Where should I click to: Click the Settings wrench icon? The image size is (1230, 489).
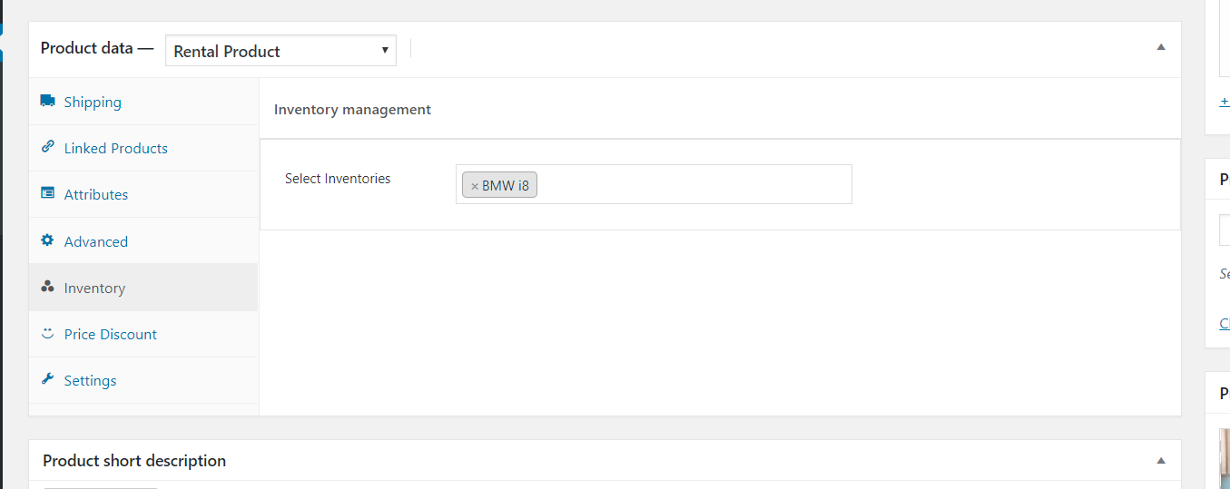(48, 379)
